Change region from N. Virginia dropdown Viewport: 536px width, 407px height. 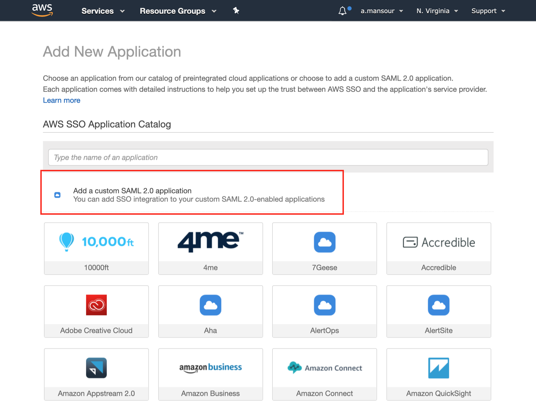(x=437, y=11)
